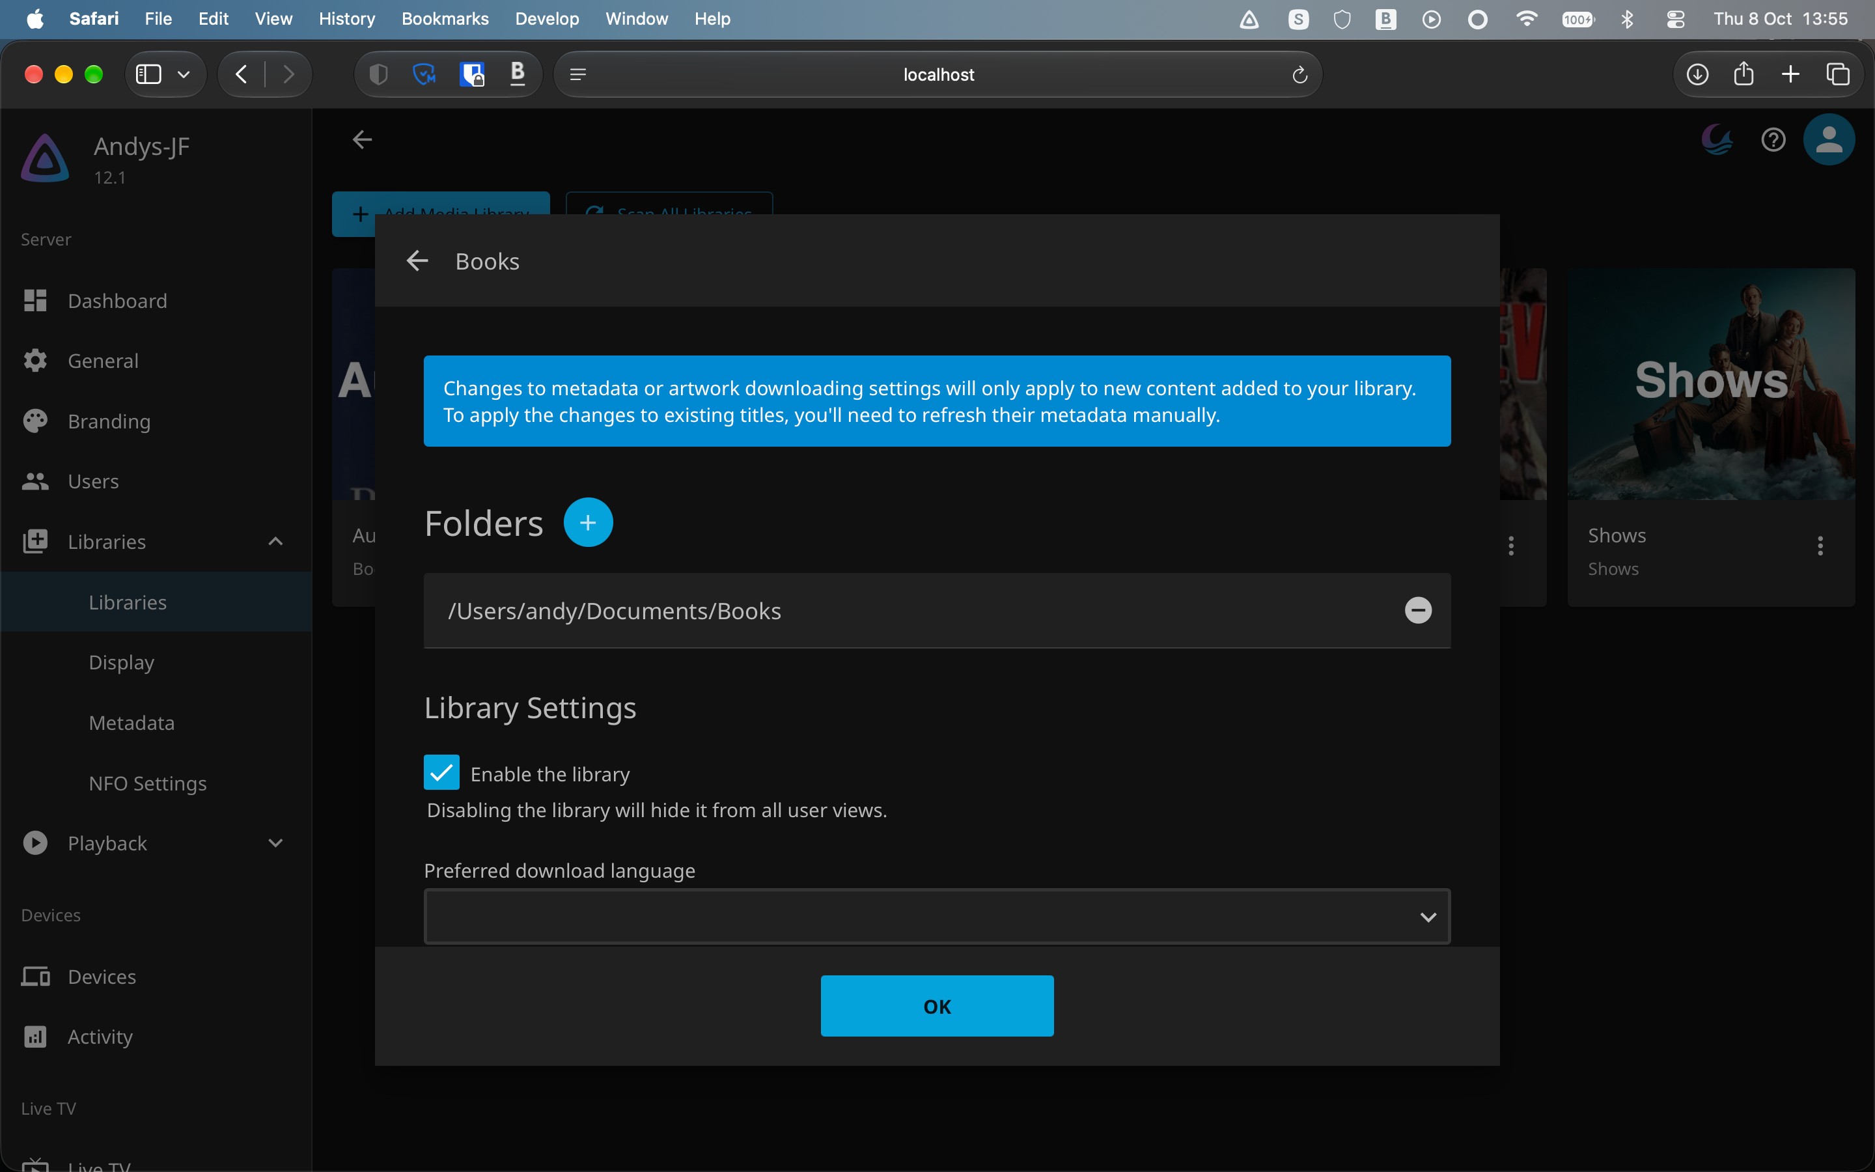Viewport: 1875px width, 1172px height.
Task: Open the Reader page menu icon in address bar
Action: [578, 75]
